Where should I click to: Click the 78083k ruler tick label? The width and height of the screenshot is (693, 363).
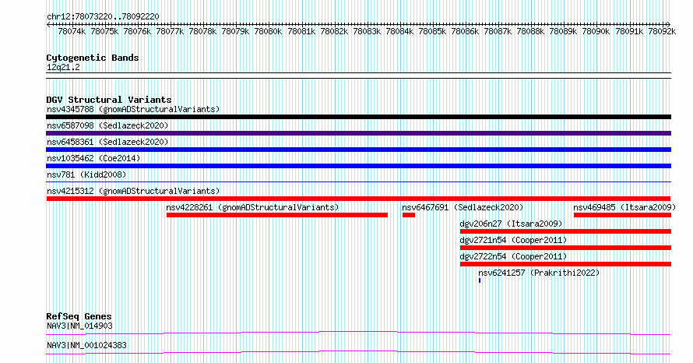pos(367,31)
